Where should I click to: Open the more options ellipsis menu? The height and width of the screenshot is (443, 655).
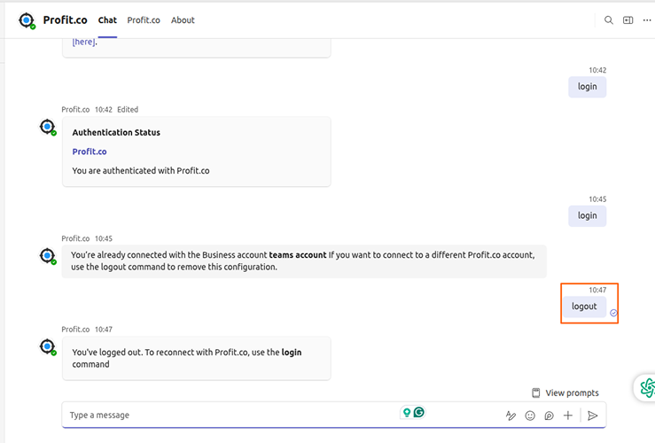pyautogui.click(x=647, y=20)
